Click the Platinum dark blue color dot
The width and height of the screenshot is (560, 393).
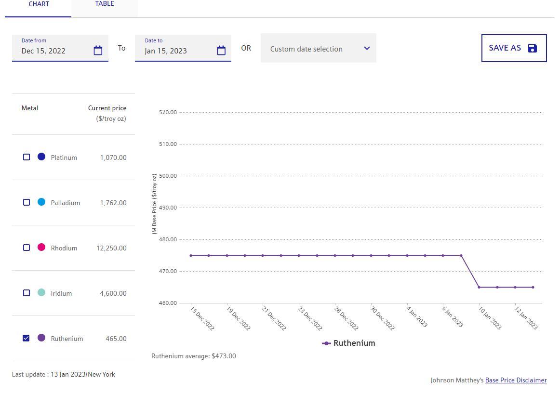click(x=41, y=157)
